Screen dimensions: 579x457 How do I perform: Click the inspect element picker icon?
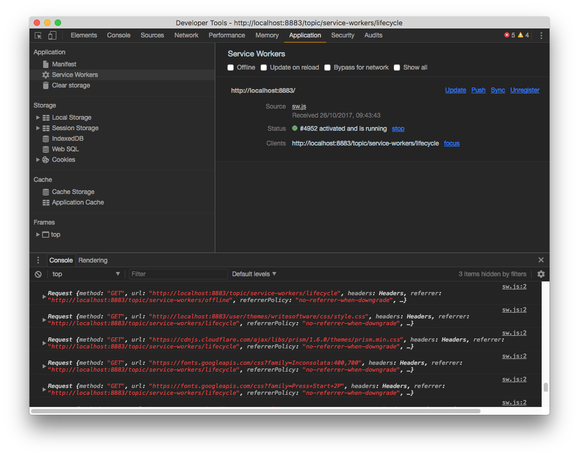[38, 35]
